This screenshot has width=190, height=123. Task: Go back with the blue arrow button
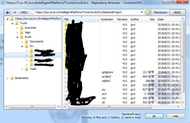tap(8, 12)
